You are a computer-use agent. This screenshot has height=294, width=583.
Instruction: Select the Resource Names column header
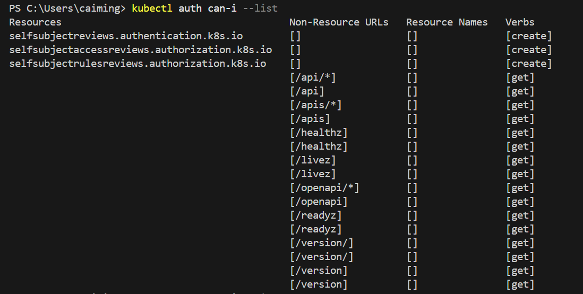(447, 22)
